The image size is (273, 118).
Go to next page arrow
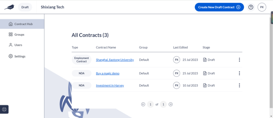171,104
